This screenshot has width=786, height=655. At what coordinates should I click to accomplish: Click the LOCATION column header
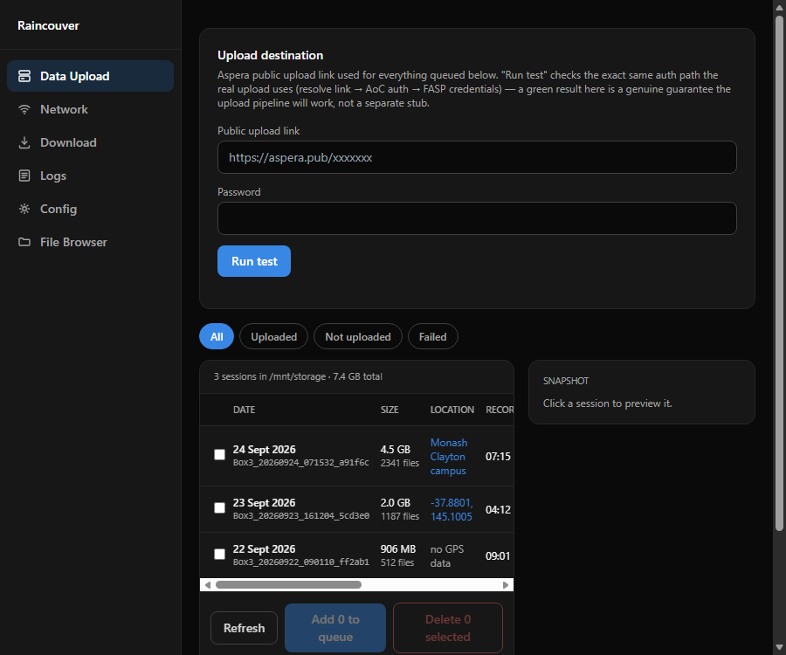(x=452, y=410)
